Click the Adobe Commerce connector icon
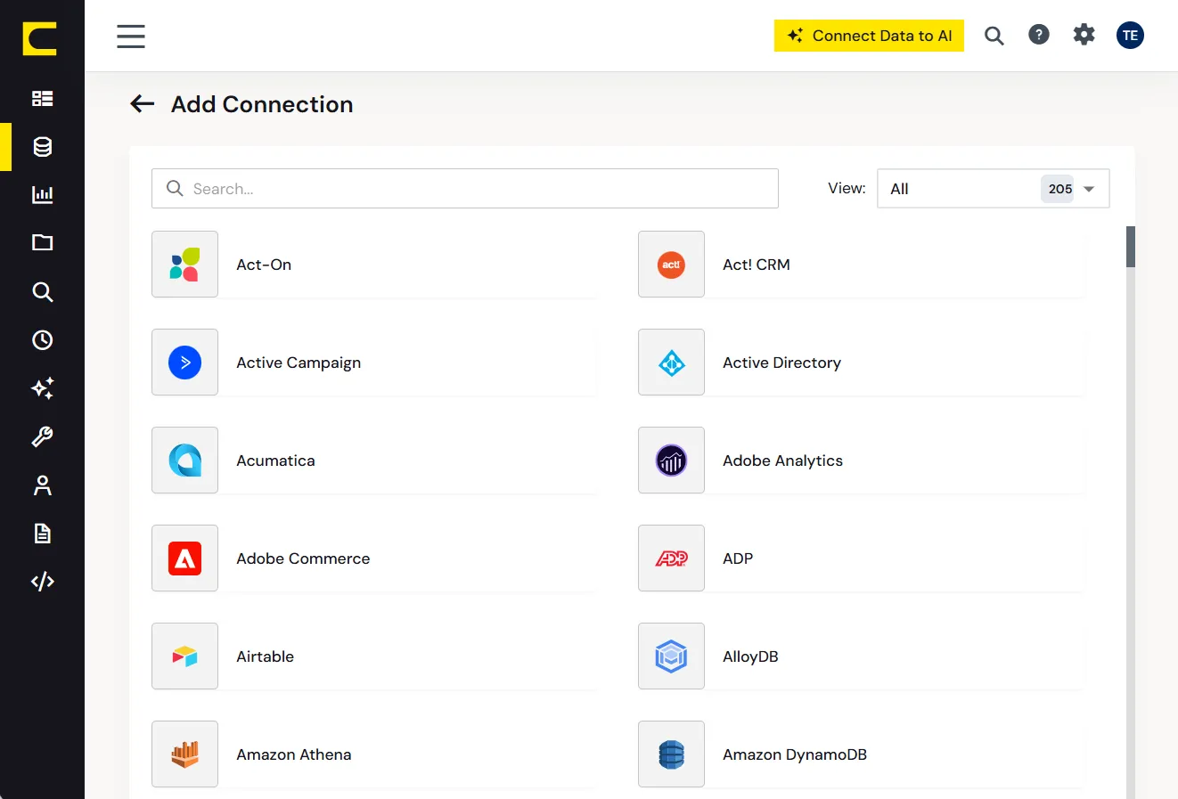The width and height of the screenshot is (1178, 799). [184, 558]
